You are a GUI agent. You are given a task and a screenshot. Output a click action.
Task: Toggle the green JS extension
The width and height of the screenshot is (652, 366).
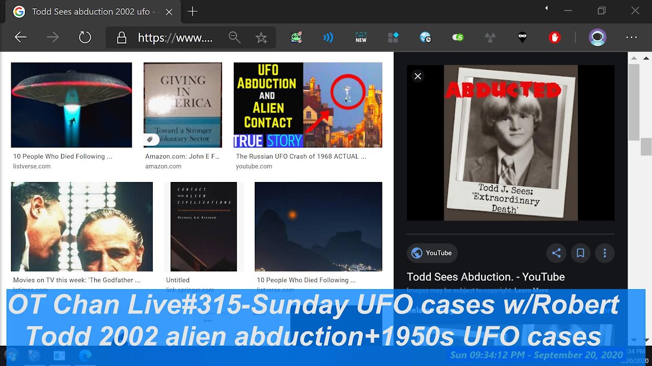point(458,37)
